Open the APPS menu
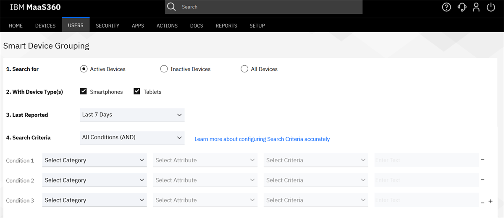The height and width of the screenshot is (218, 504). 138,26
